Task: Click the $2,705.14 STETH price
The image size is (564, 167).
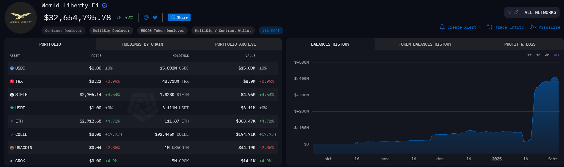Action: pos(91,95)
